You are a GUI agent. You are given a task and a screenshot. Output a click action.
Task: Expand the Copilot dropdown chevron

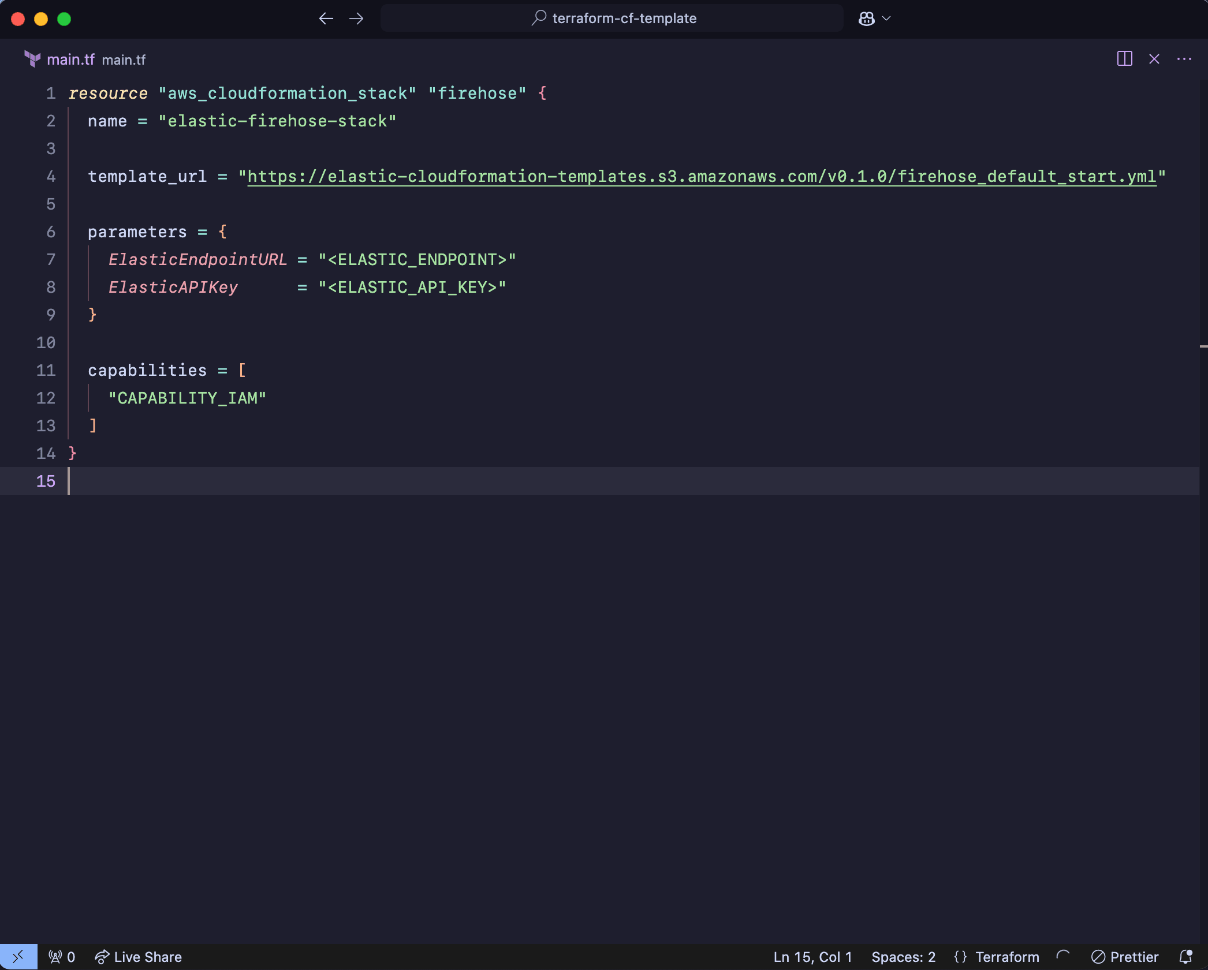886,18
